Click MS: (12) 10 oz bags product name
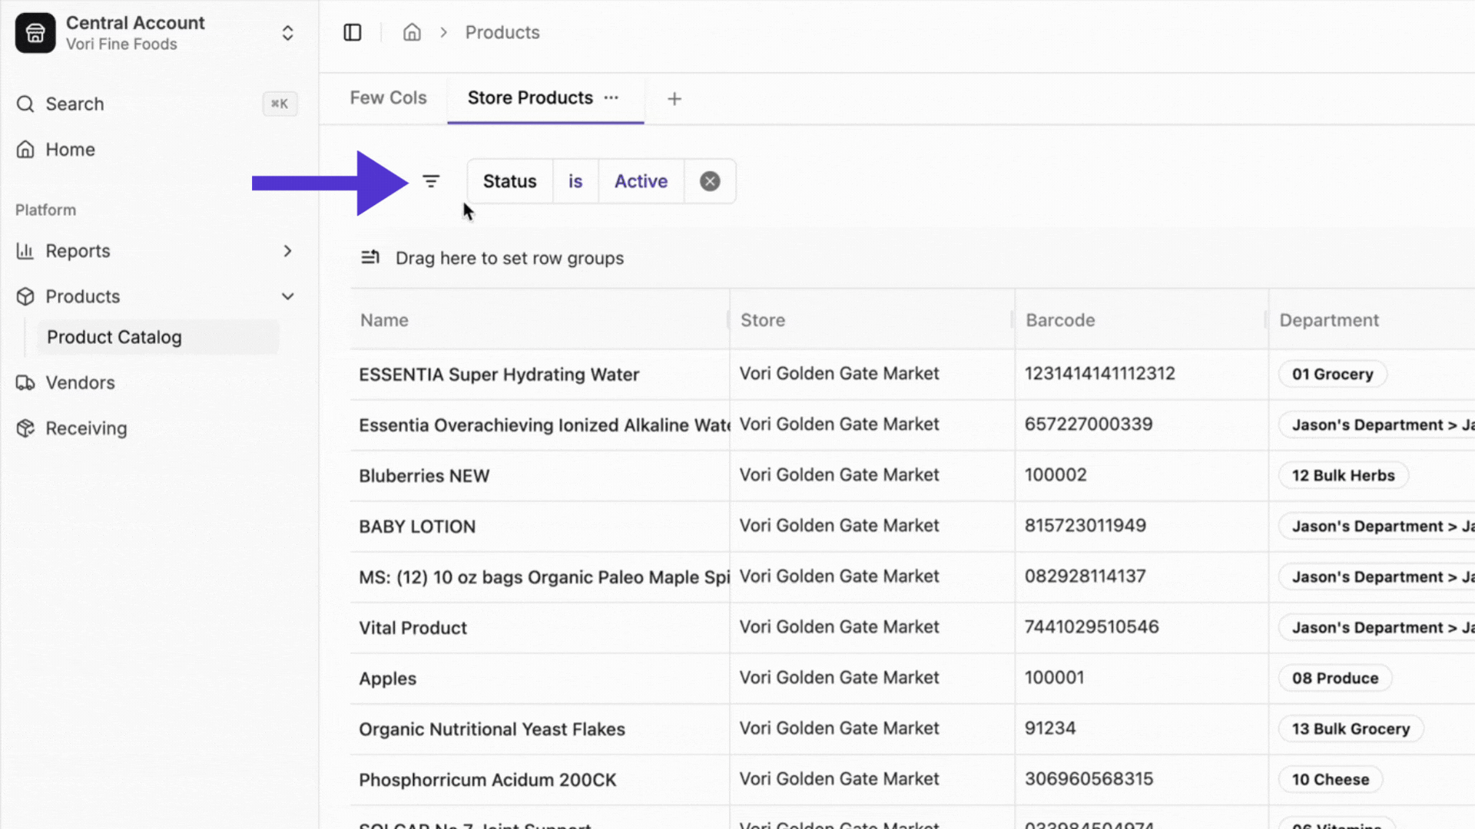This screenshot has height=829, width=1475. (544, 577)
